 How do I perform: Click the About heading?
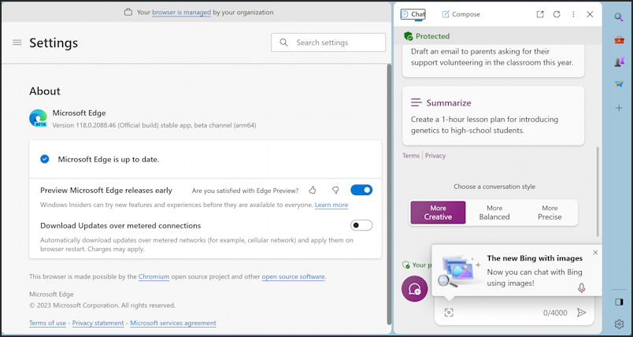tap(45, 91)
